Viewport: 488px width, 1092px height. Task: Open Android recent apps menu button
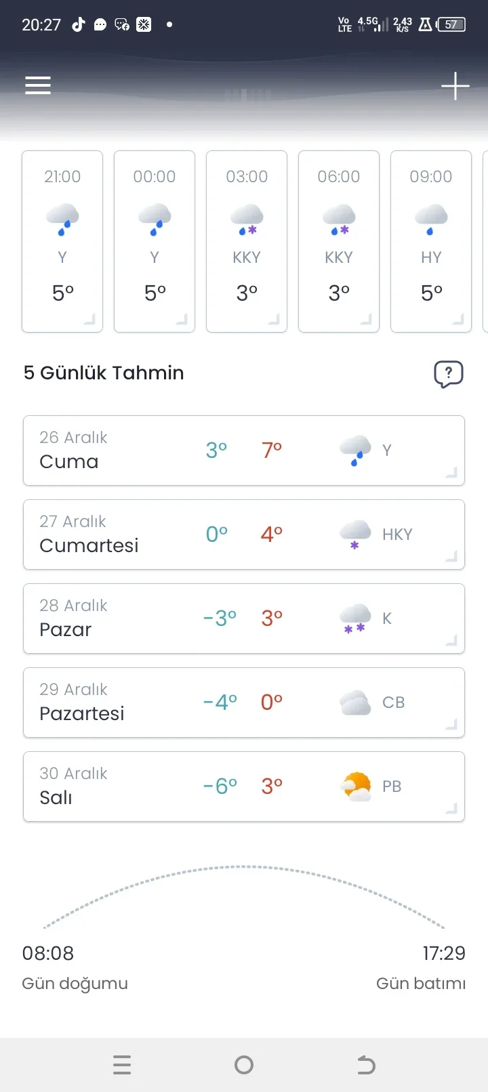pyautogui.click(x=122, y=1065)
